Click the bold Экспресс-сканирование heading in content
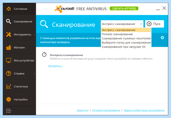 66,55
